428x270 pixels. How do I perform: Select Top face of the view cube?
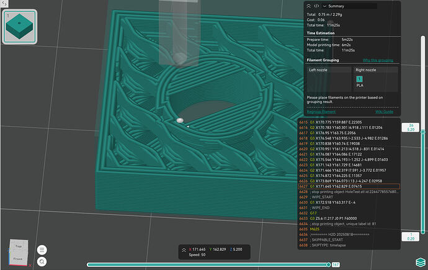point(18,246)
